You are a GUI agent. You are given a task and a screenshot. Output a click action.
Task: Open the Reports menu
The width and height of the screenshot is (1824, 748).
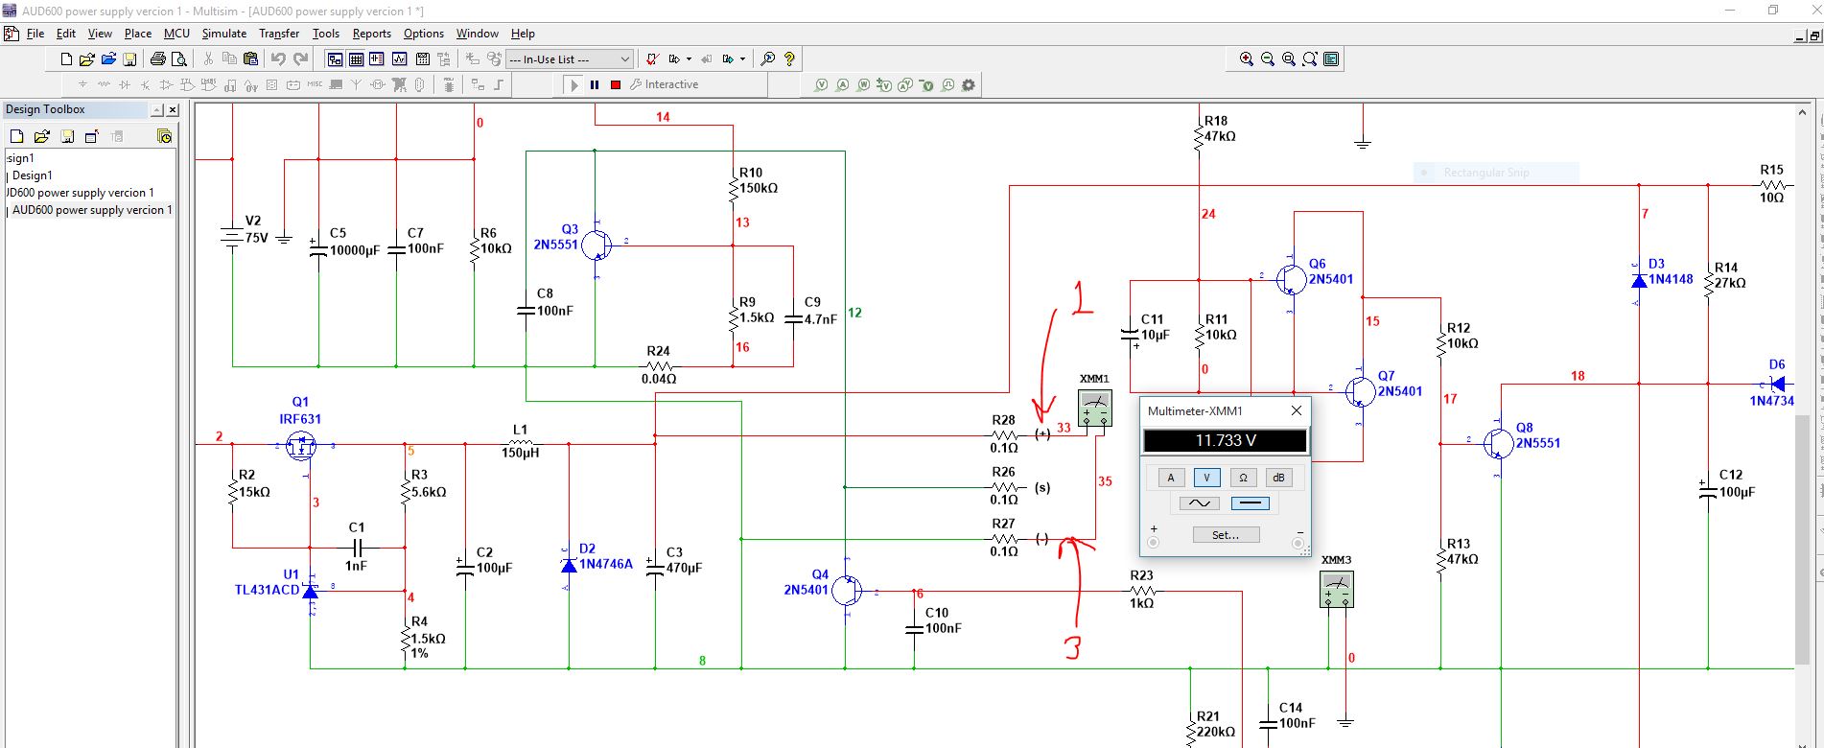pyautogui.click(x=372, y=34)
